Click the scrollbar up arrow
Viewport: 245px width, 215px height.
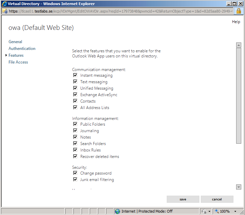(239, 45)
